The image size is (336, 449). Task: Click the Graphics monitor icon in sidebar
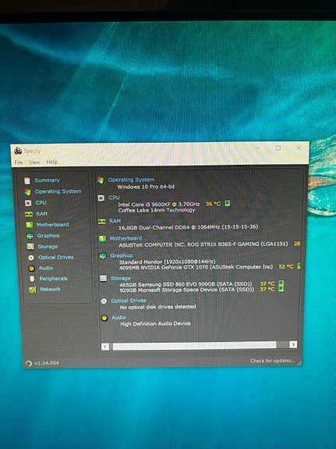[x=30, y=236]
